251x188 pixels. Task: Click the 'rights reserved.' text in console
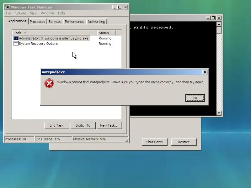click(x=153, y=27)
